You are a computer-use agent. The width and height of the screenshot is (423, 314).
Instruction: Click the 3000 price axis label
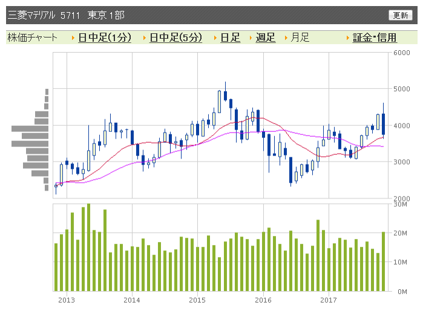tap(402, 162)
